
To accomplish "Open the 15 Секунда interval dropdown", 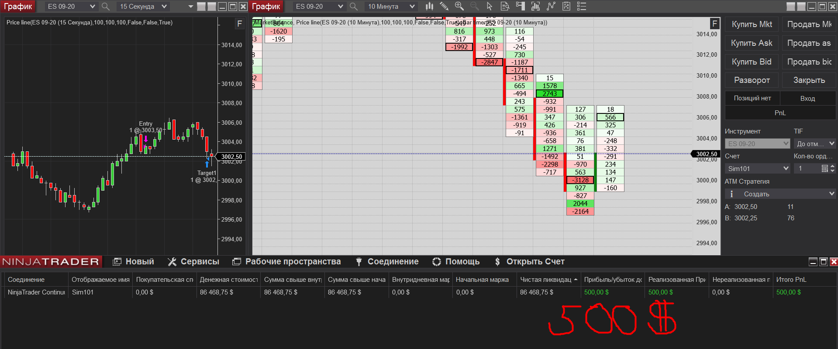I will coord(143,7).
